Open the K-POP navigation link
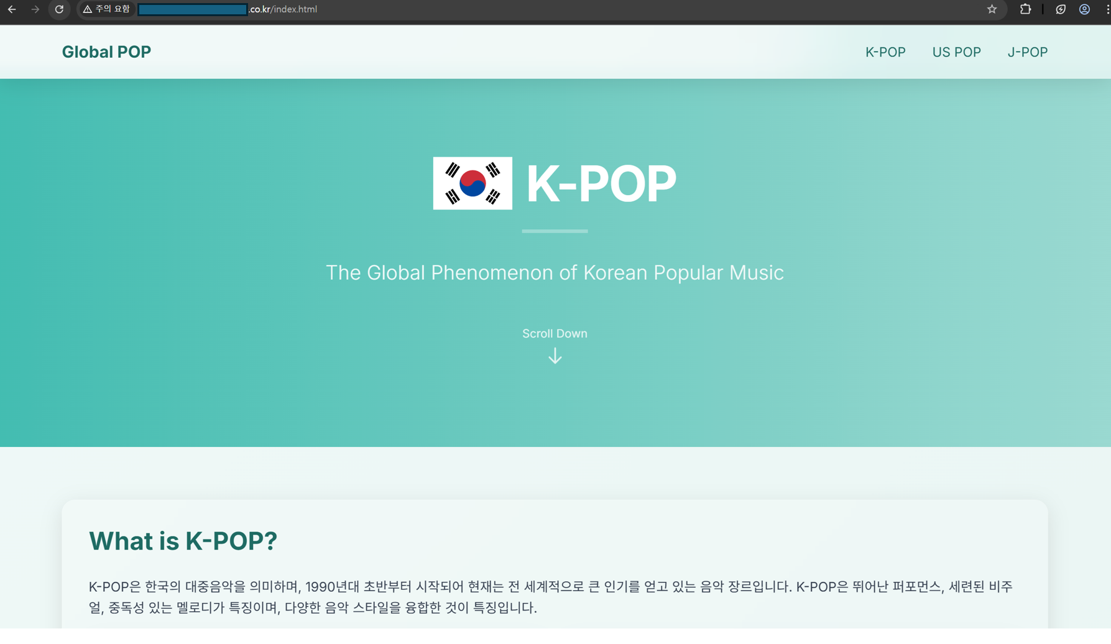The height and width of the screenshot is (644, 1111). 885,52
